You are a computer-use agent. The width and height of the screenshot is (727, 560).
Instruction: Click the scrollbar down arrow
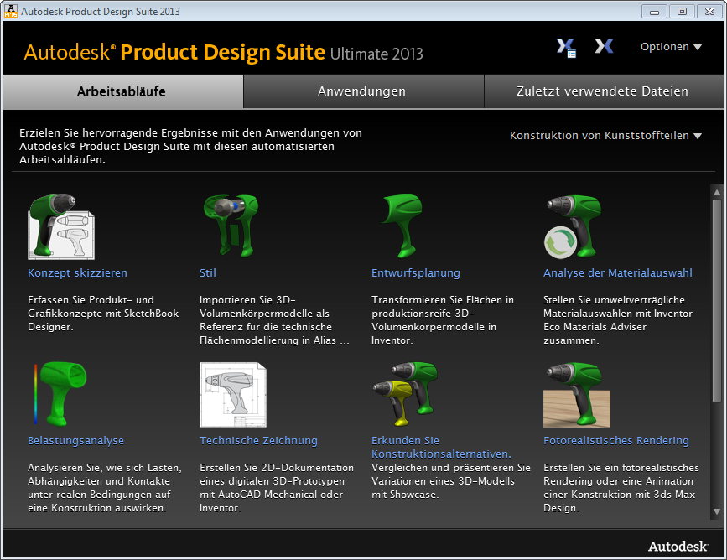point(716,511)
